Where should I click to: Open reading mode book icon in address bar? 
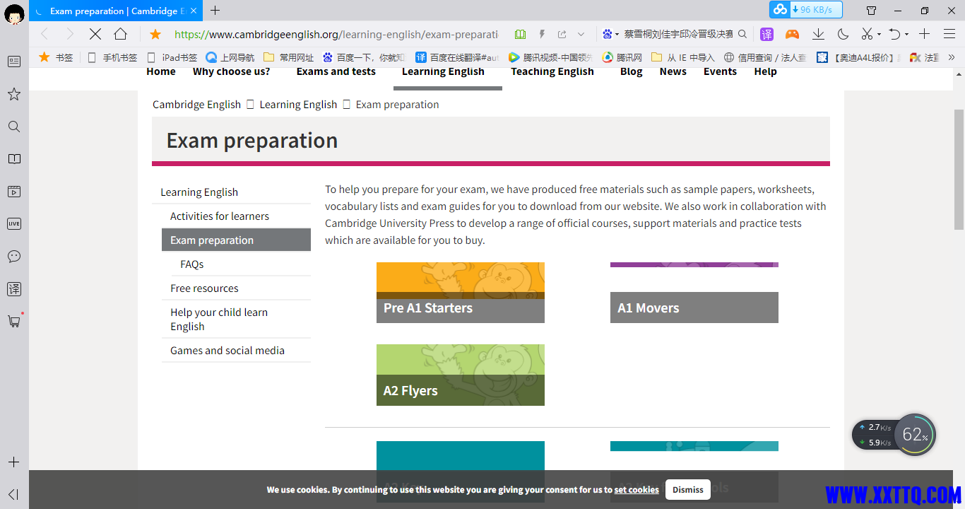pos(521,34)
